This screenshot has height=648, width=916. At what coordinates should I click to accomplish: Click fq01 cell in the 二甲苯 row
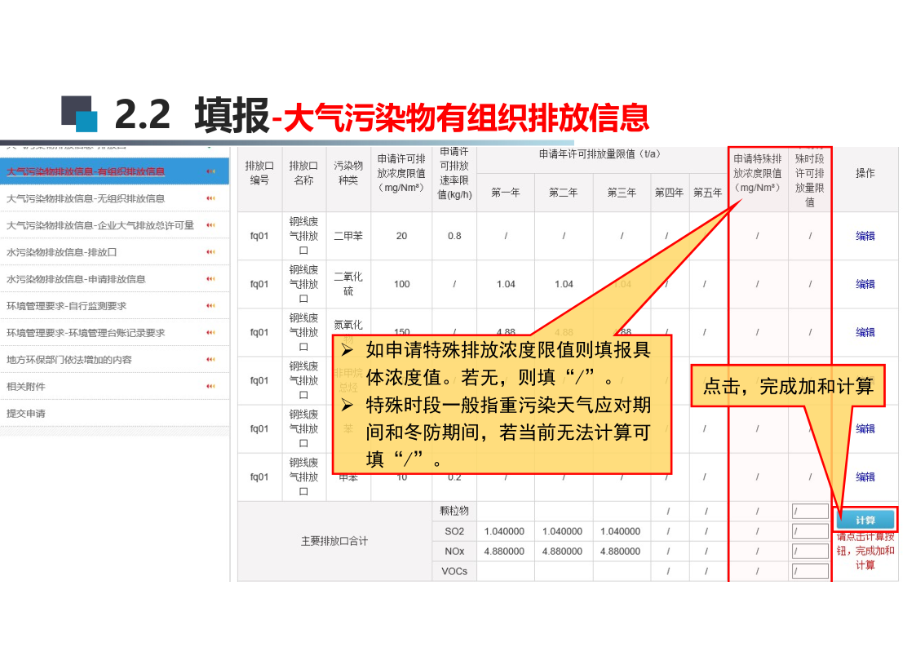tap(259, 236)
